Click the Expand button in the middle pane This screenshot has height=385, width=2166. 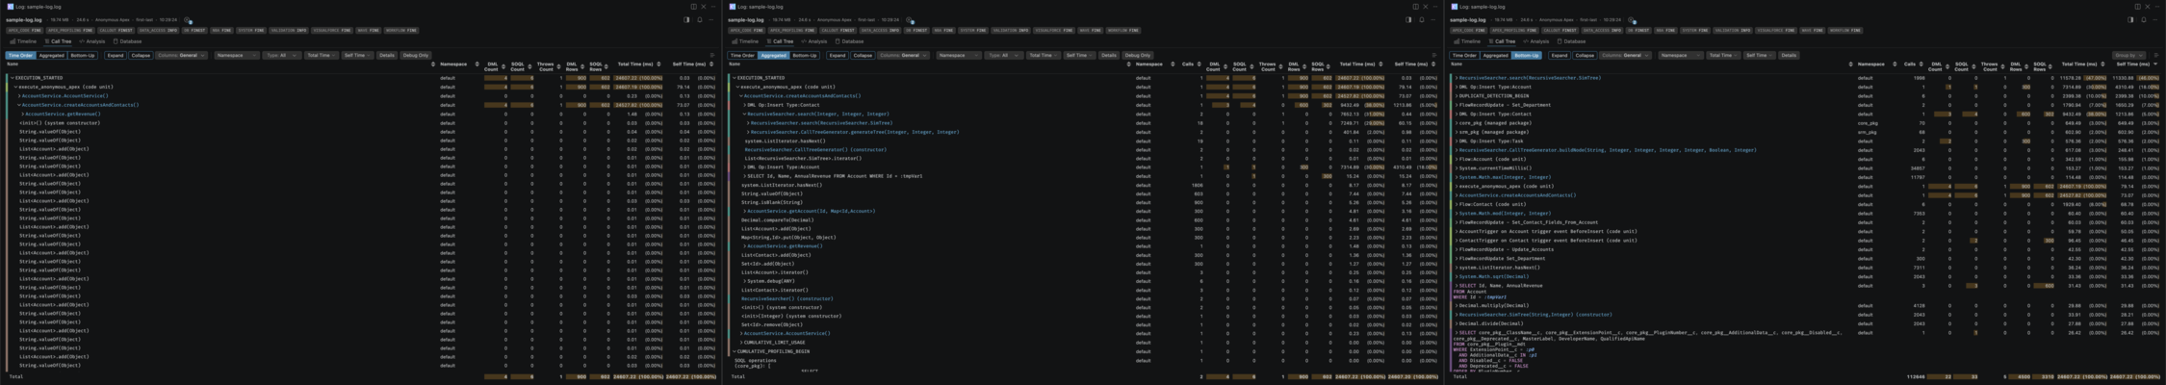[838, 55]
